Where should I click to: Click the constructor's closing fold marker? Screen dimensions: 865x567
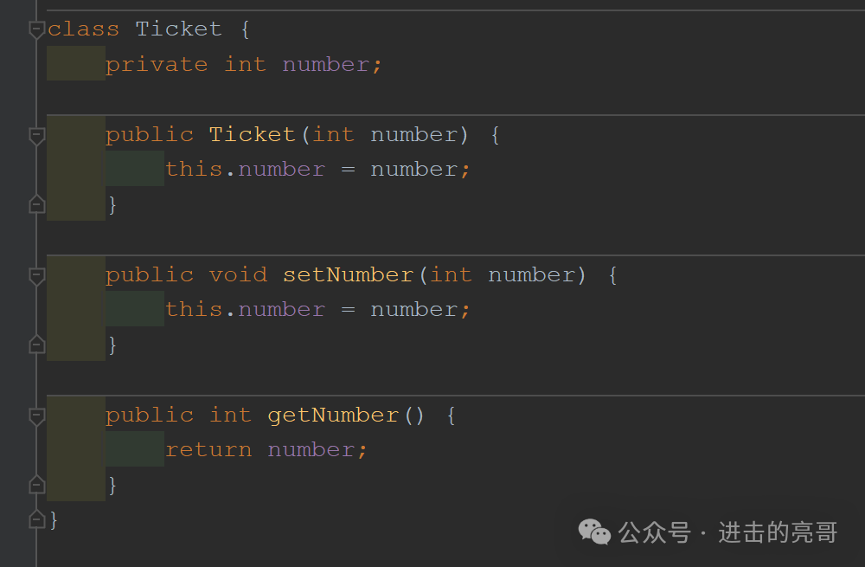(x=36, y=204)
